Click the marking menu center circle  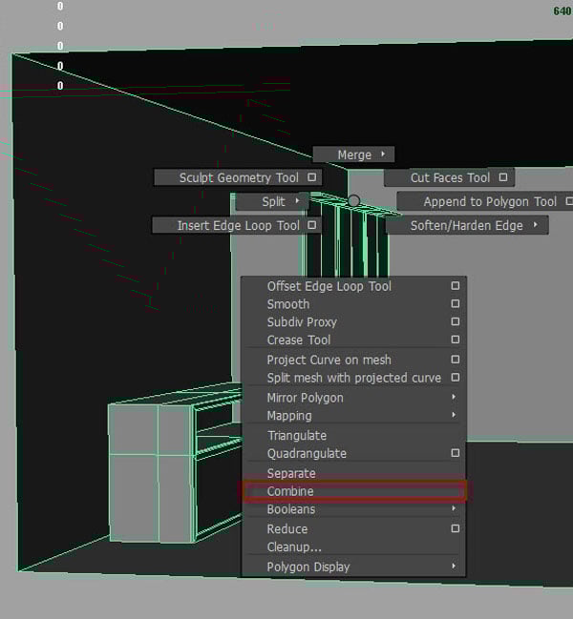[x=353, y=201]
